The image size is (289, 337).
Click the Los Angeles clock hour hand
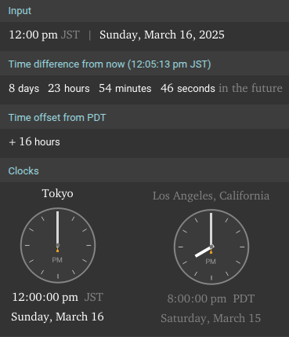(204, 251)
